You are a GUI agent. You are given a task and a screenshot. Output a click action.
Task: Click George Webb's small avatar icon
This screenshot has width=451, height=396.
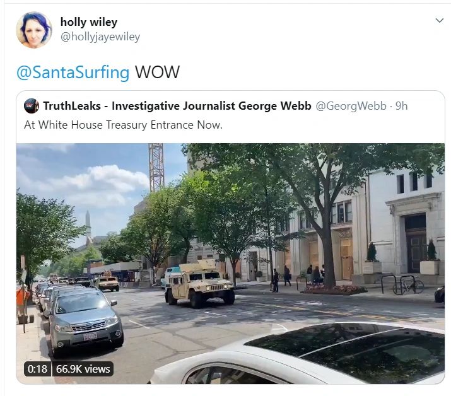(x=32, y=106)
